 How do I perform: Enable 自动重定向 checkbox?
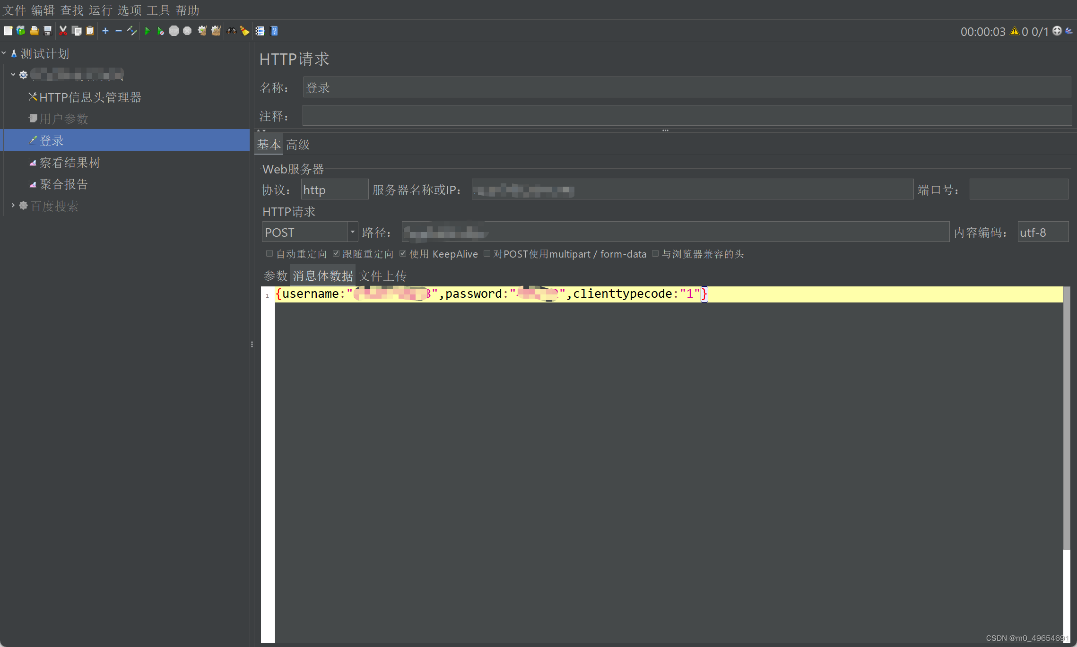click(269, 254)
